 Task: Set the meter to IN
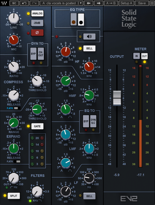(x=136, y=56)
